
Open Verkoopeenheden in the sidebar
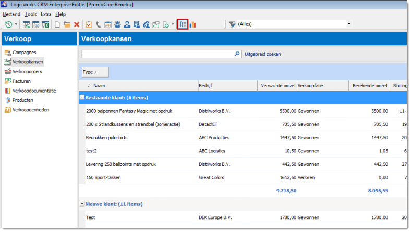coord(31,110)
